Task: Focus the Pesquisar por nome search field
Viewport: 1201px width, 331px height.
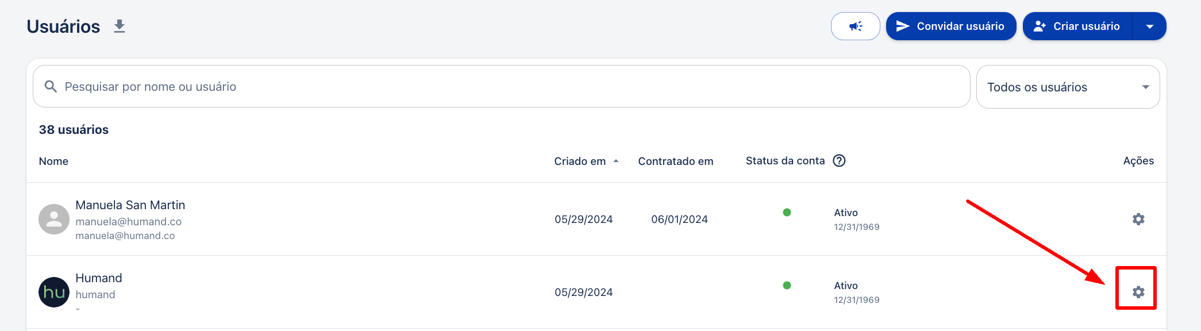Action: [x=501, y=86]
